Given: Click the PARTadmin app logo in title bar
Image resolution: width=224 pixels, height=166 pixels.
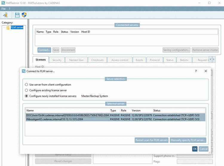Looking at the screenshot, I should (3, 3).
